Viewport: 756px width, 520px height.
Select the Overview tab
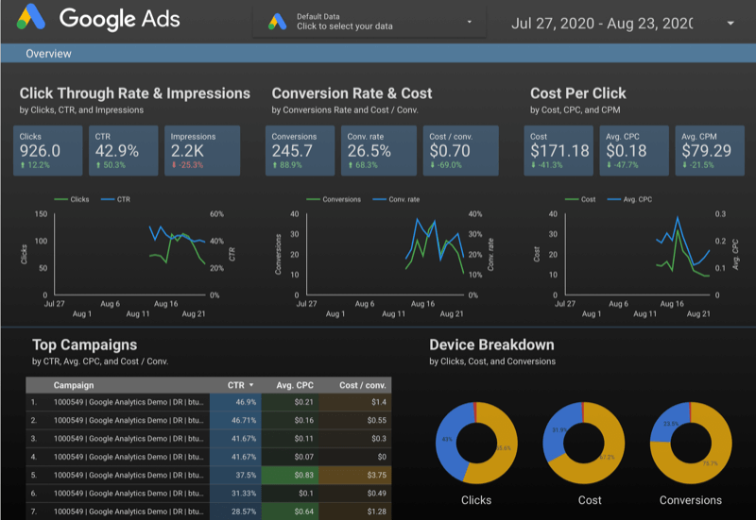[48, 54]
